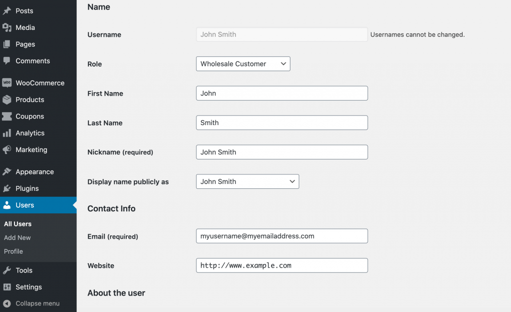Click the Website URL input field
511x312 pixels.
282,266
